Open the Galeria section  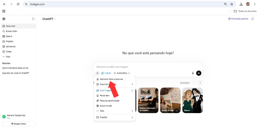[18, 36]
